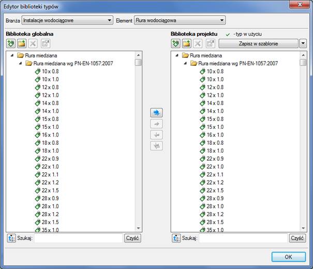Screen dimensions: 313x269
Task: Click scroll up arrow of project library list
Action: (303, 55)
